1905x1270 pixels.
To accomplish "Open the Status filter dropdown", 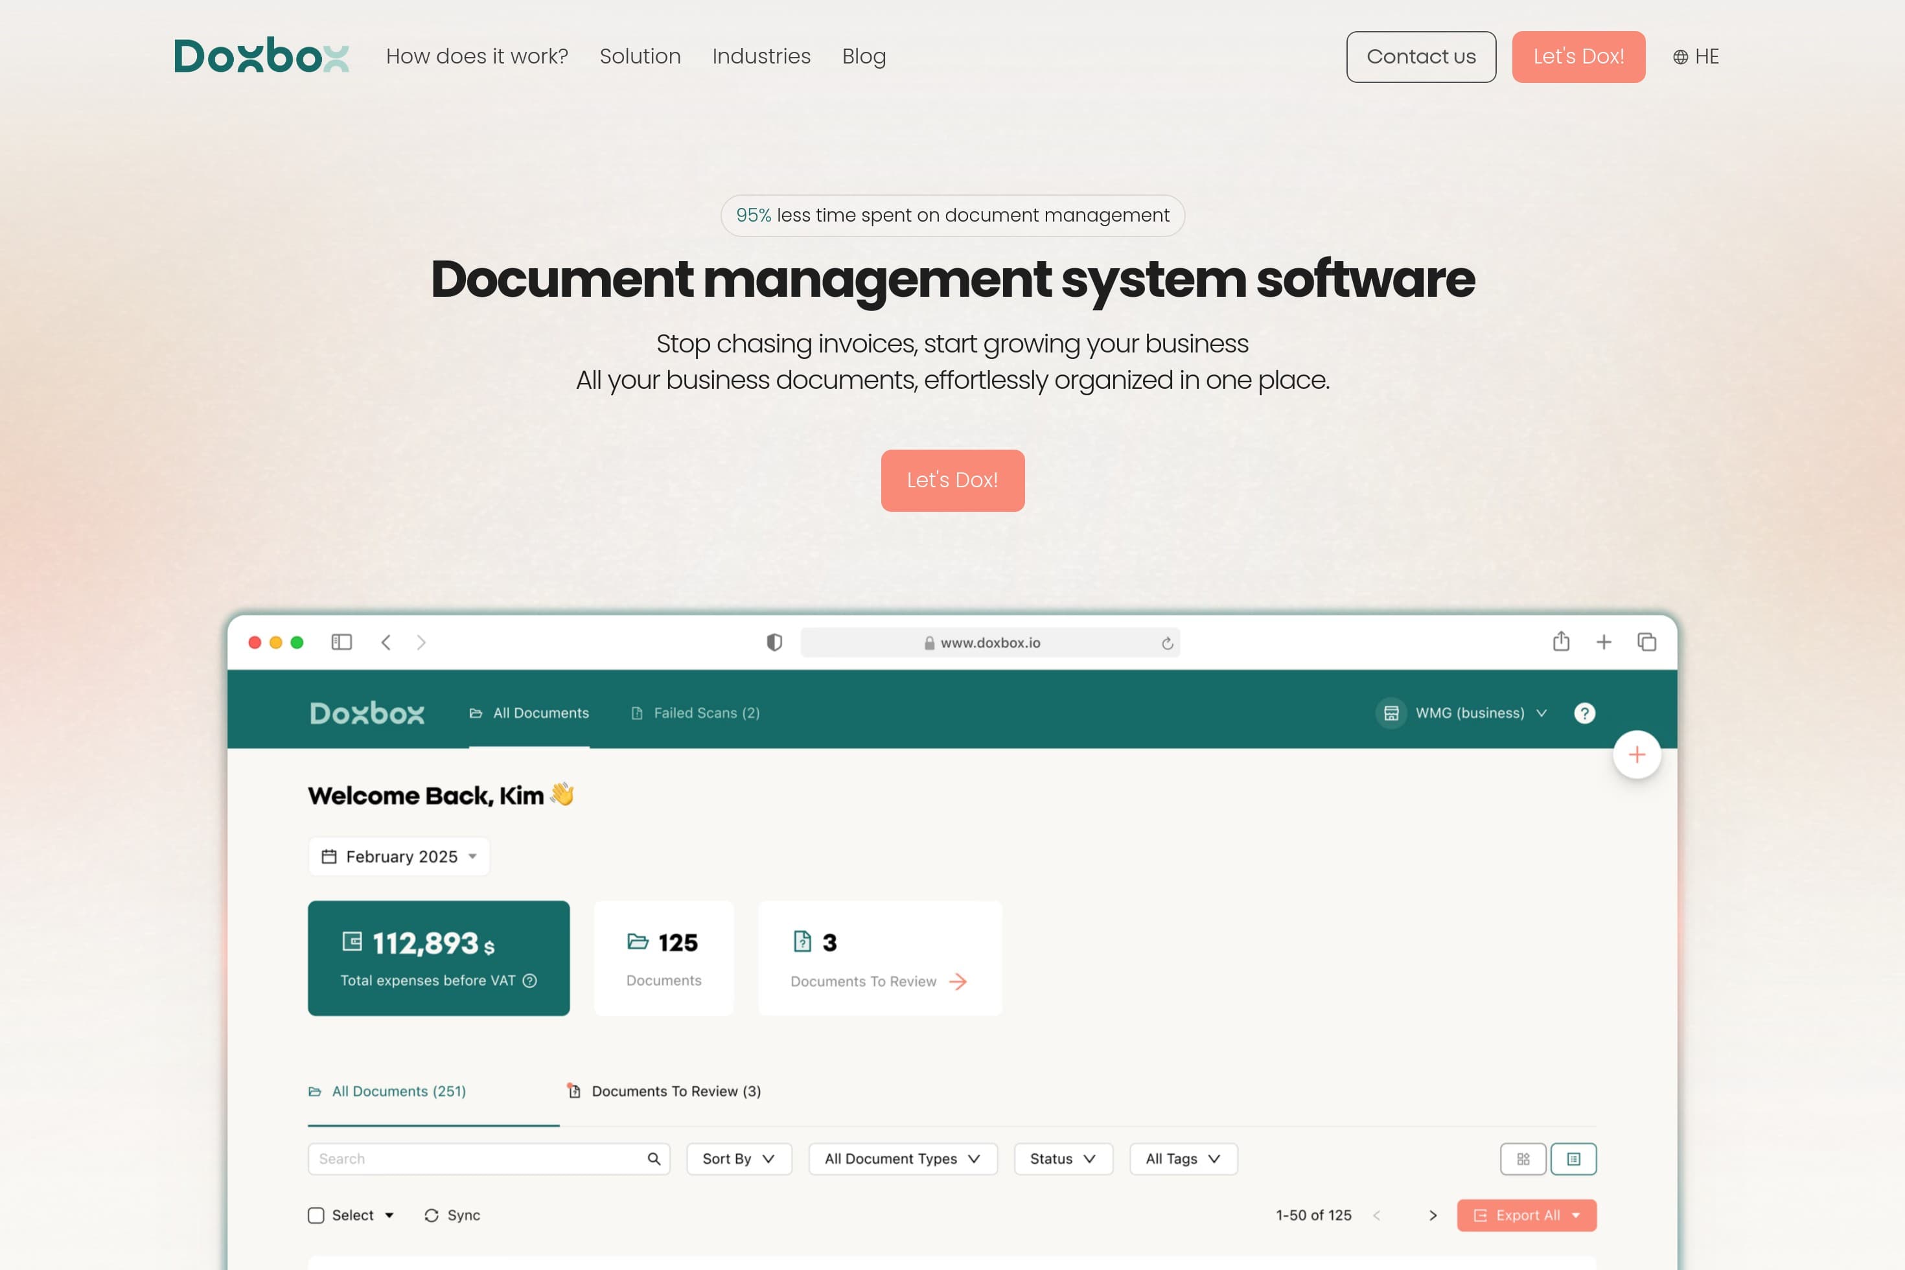I will (1063, 1159).
